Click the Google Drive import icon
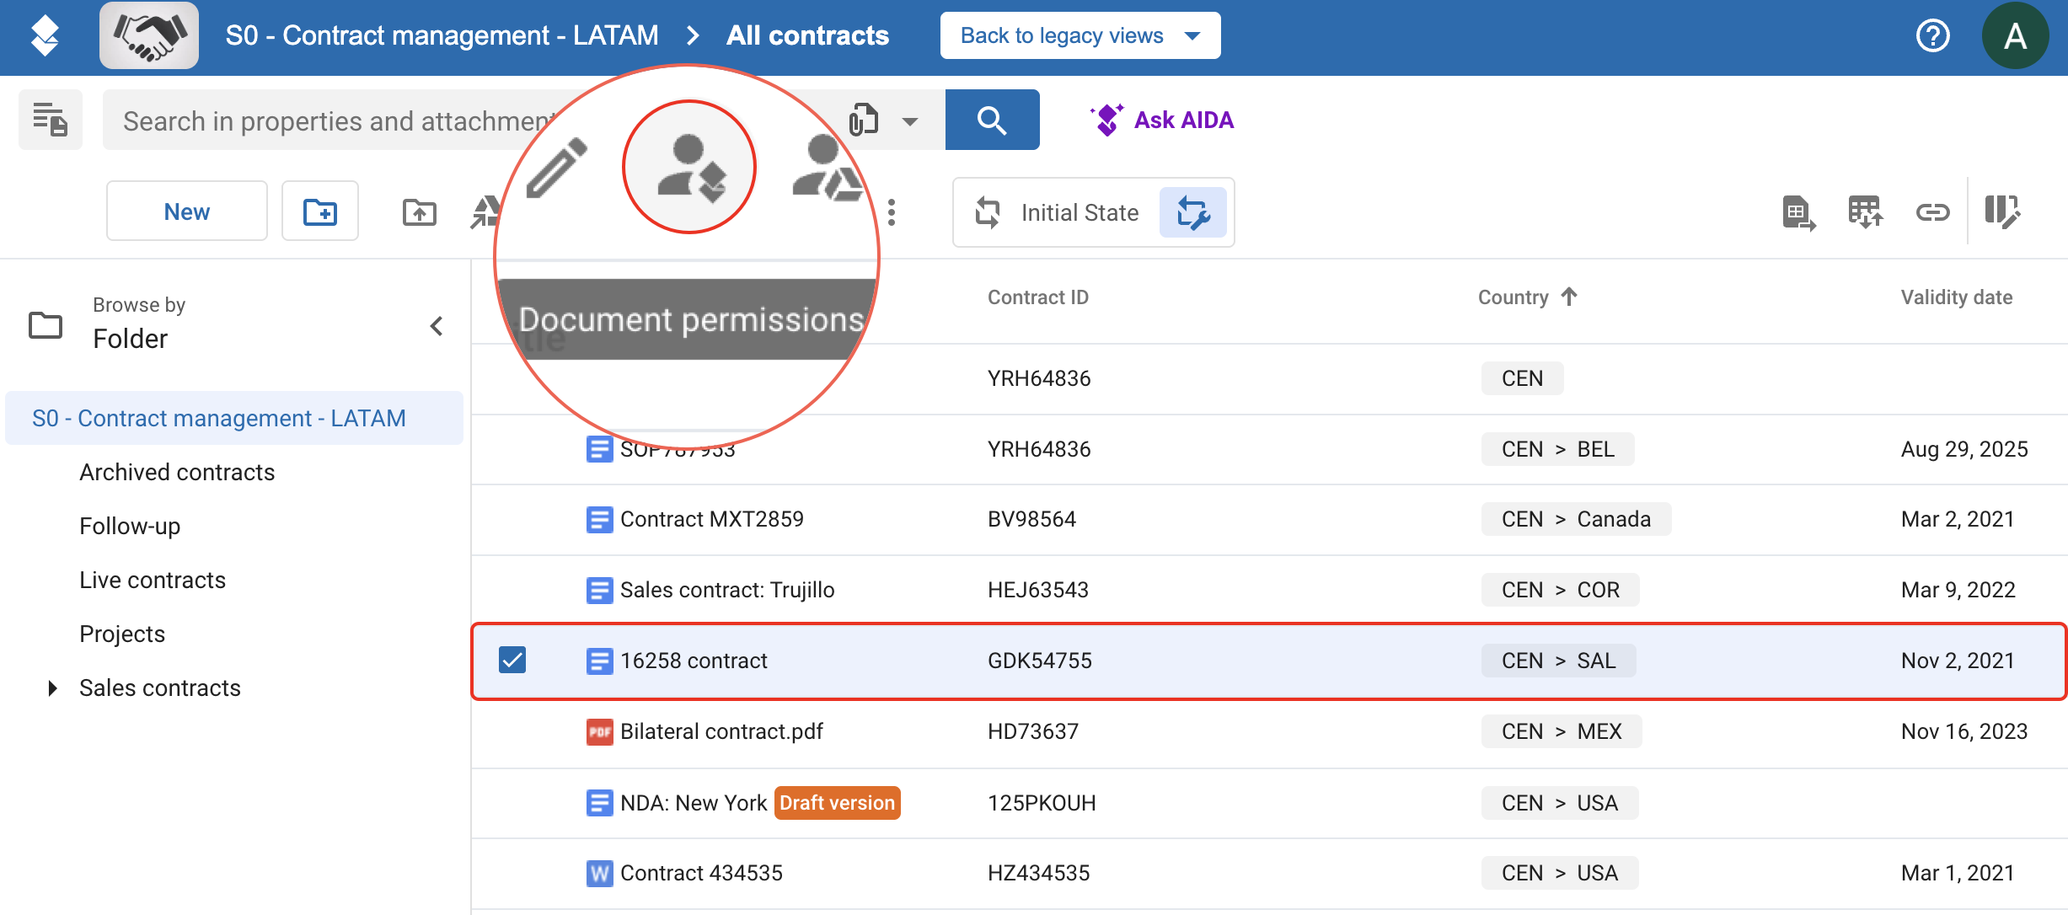This screenshot has height=915, width=2068. pyautogui.click(x=486, y=211)
